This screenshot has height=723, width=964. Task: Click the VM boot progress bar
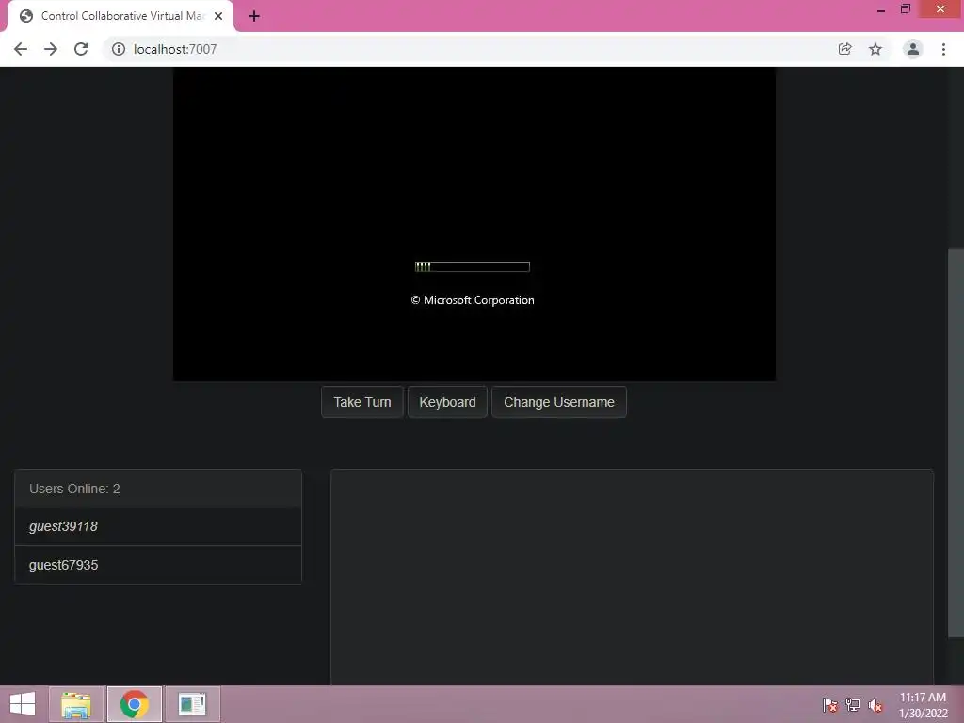[473, 266]
